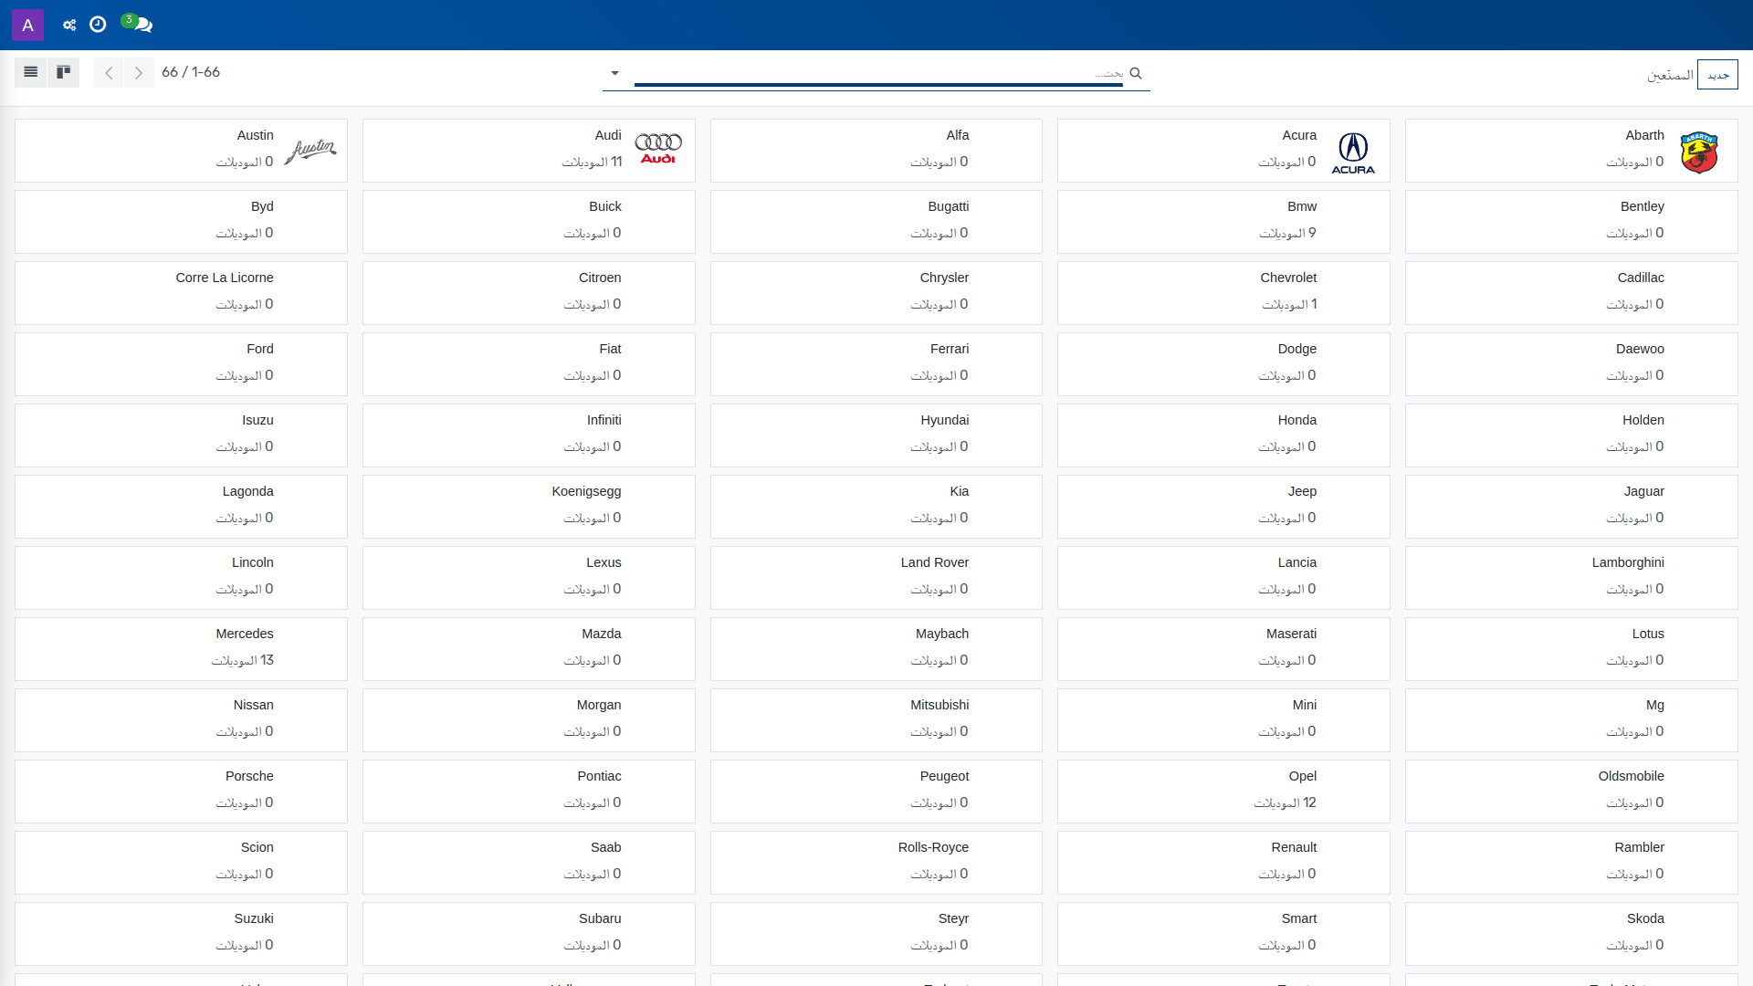The image size is (1753, 986).
Task: Open the debug tools gears icon
Action: (69, 25)
